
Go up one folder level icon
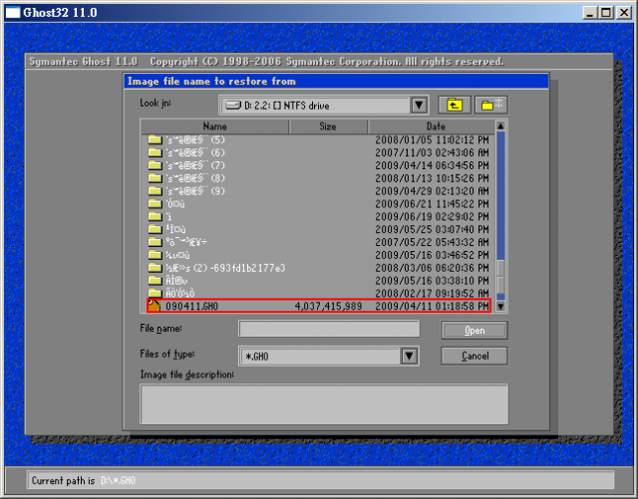click(455, 106)
